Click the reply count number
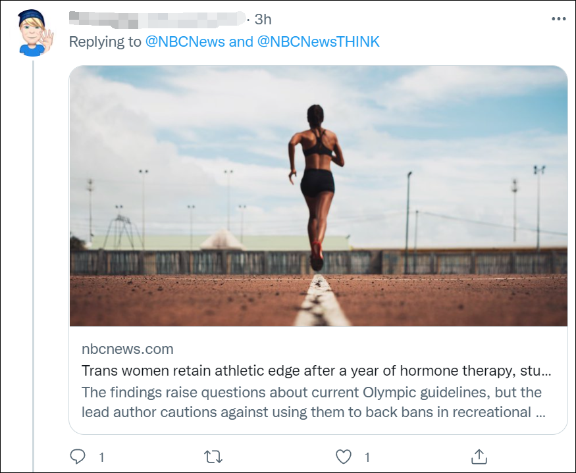The width and height of the screenshot is (576, 473). pos(102,457)
